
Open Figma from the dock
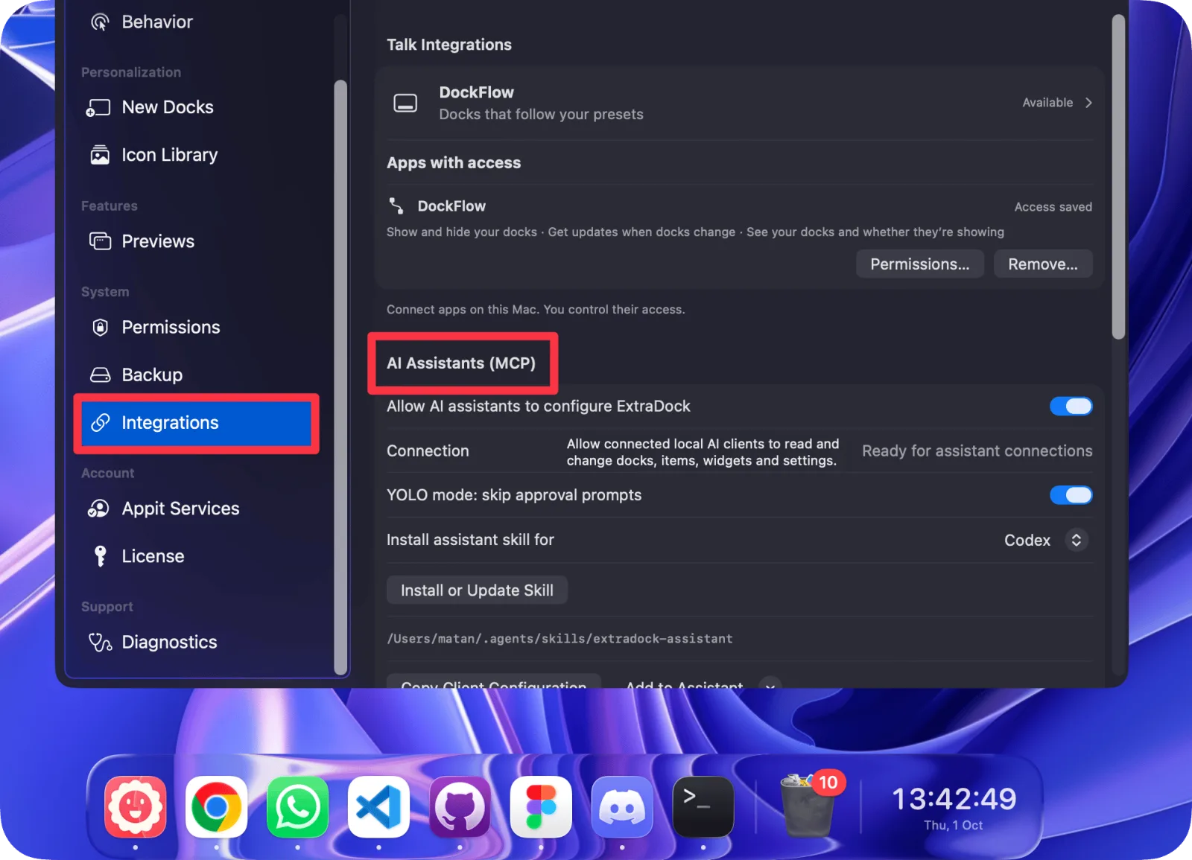pos(542,807)
